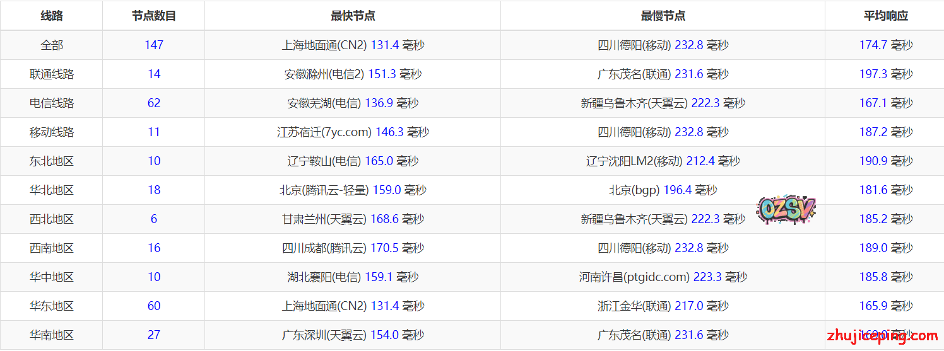Select the 最慢节点 column header

coord(663,16)
